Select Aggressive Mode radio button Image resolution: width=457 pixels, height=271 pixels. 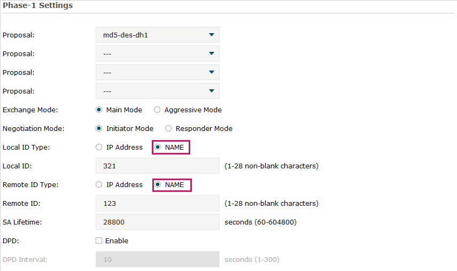click(x=157, y=110)
